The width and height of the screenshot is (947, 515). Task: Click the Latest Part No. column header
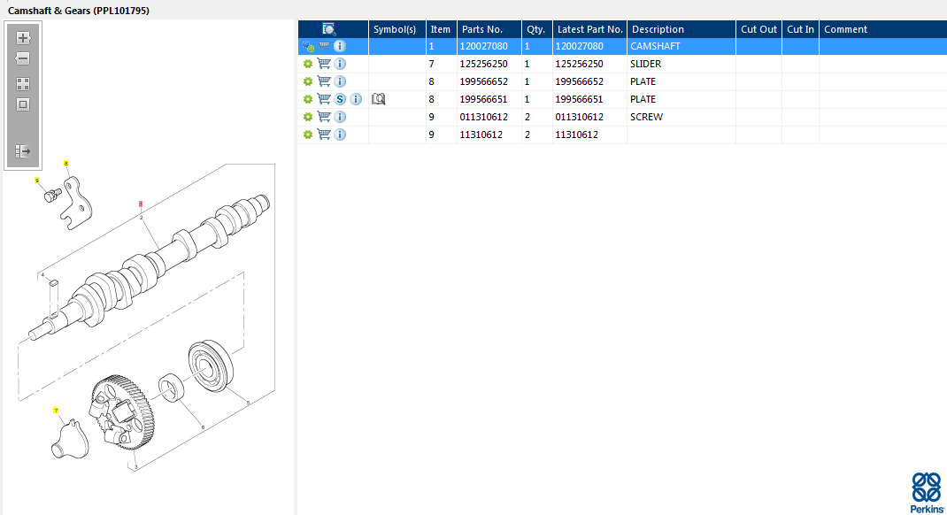(x=589, y=29)
